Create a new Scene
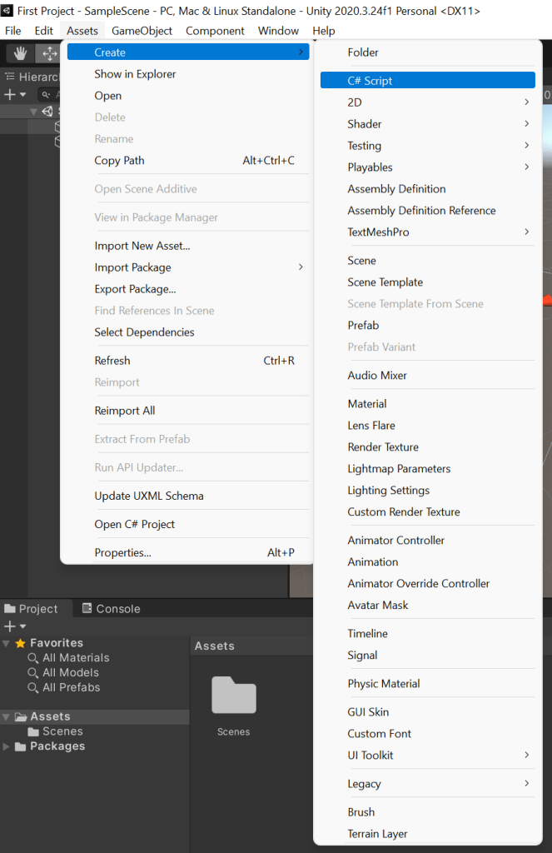The width and height of the screenshot is (552, 853). [x=428, y=261]
